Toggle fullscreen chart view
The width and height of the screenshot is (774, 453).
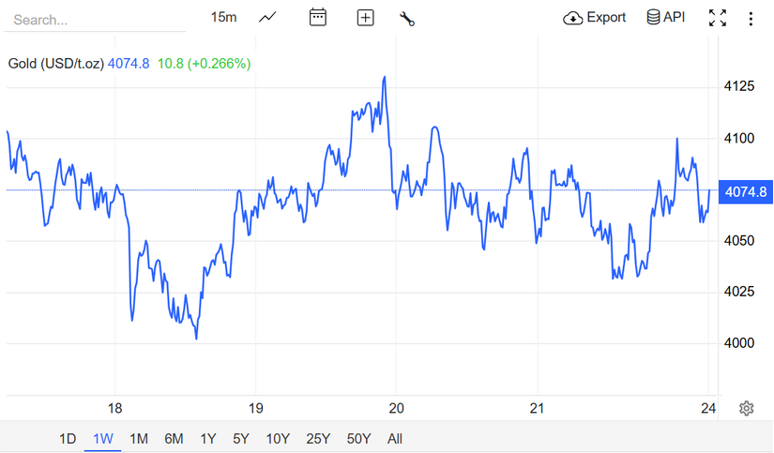(x=718, y=18)
